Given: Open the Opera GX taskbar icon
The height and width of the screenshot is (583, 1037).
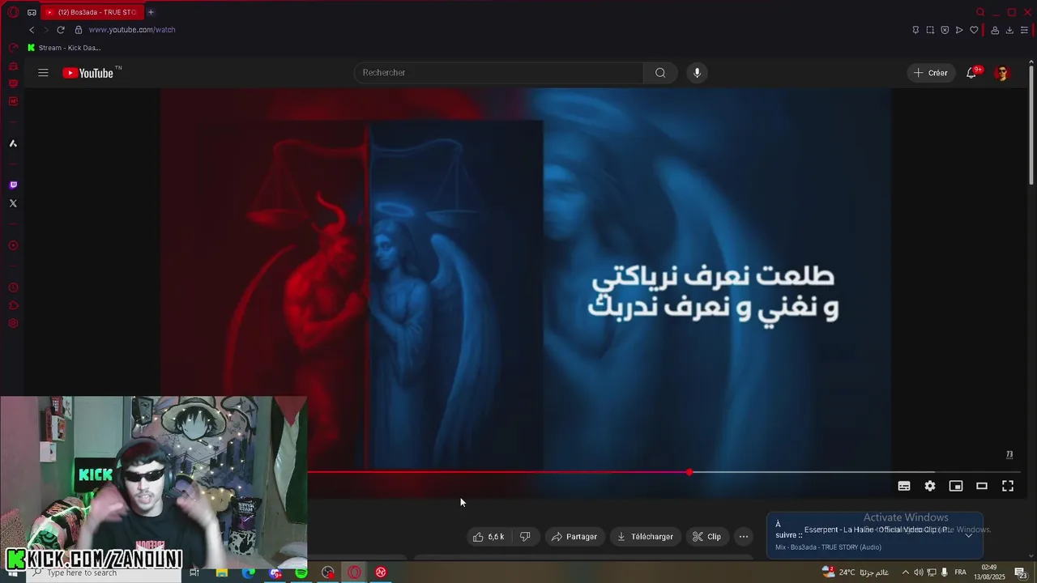Looking at the screenshot, I should [354, 572].
